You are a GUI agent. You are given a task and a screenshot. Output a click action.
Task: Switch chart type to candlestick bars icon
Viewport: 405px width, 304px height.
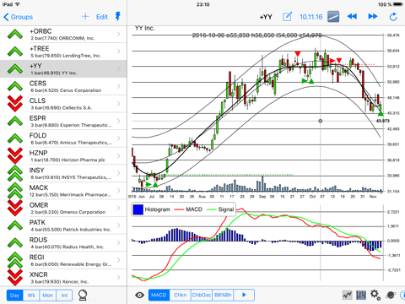pyautogui.click(x=361, y=295)
